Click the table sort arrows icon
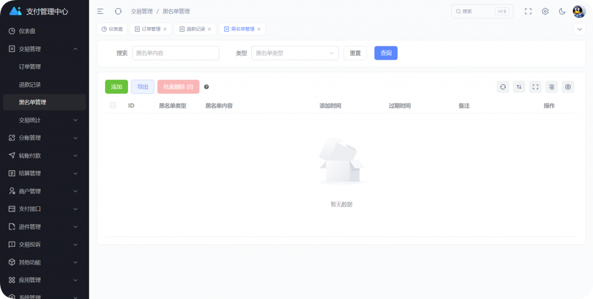This screenshot has height=299, width=593. point(519,87)
